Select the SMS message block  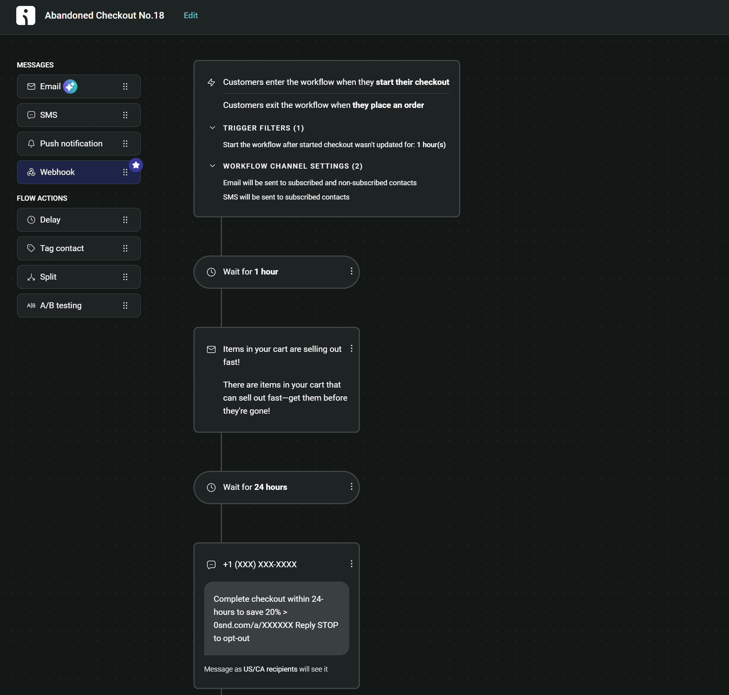(78, 115)
